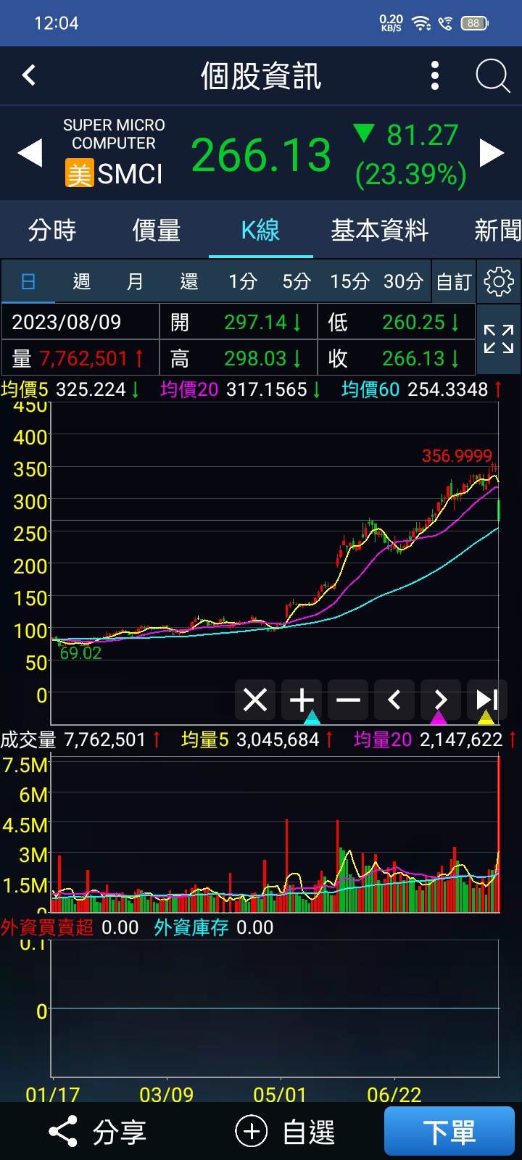Viewport: 522px width, 1160px height.
Task: Open the 自訂 custom interval
Action: (x=455, y=281)
